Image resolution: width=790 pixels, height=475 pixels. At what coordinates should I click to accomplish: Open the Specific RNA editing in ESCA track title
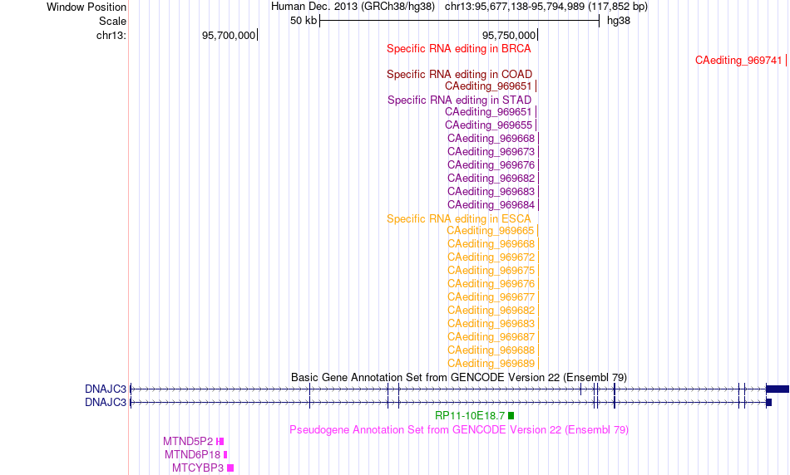pyautogui.click(x=458, y=218)
